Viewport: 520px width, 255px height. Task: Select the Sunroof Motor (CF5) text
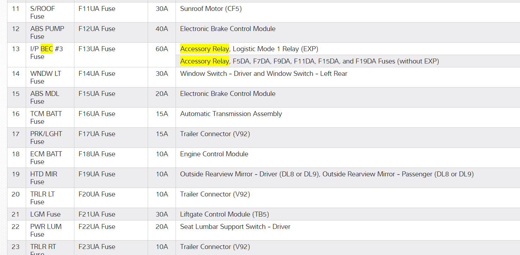point(211,9)
